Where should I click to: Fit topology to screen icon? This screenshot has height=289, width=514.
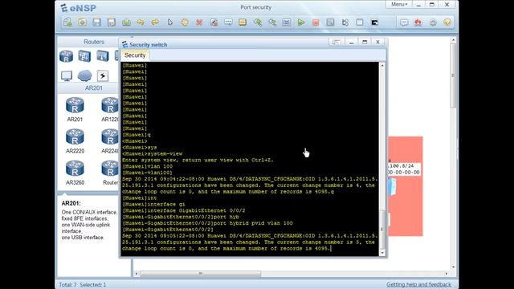[x=287, y=22]
